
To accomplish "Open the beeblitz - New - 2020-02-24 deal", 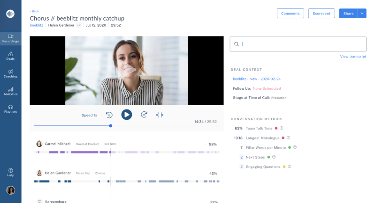I will pos(257,79).
